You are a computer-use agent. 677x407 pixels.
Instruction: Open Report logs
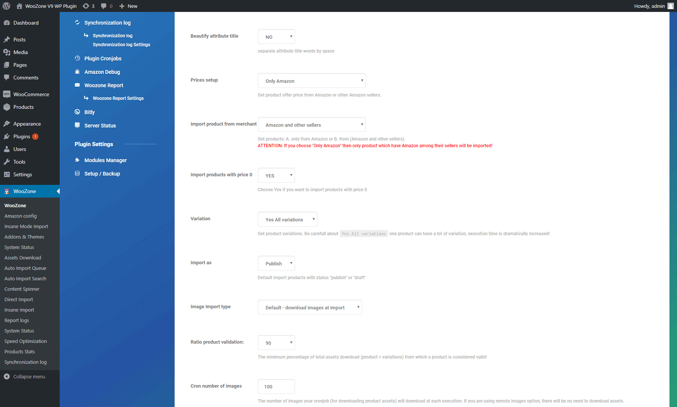(x=17, y=320)
